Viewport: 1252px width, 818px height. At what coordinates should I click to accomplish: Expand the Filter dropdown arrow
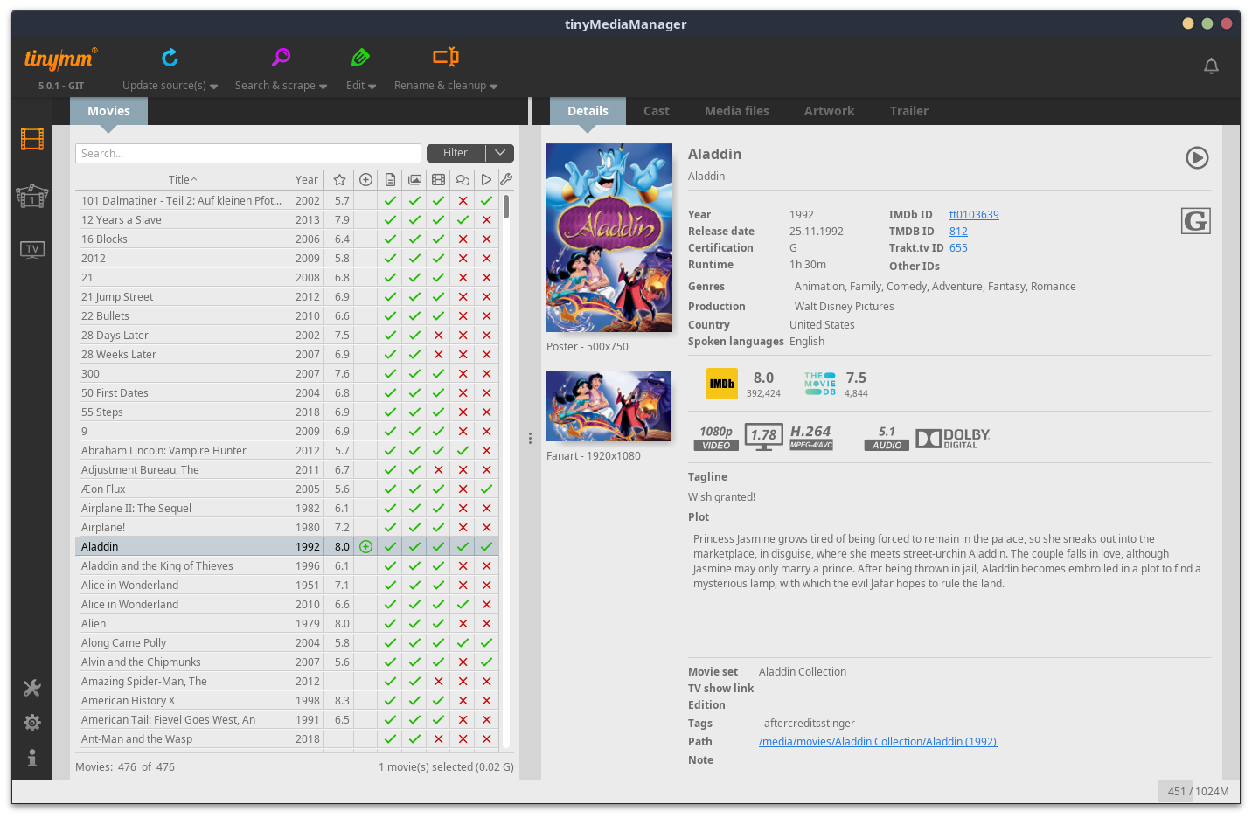coord(500,153)
